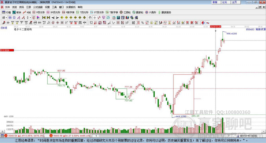The image size is (266, 143).
Task: Click the 老子十二宫结构 indicator label
Action: point(23,29)
